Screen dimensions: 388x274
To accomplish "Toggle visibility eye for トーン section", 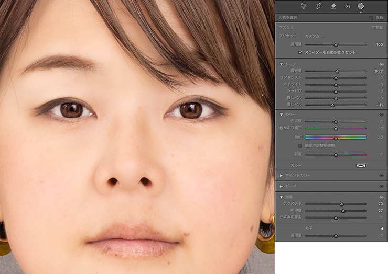I will (381, 64).
